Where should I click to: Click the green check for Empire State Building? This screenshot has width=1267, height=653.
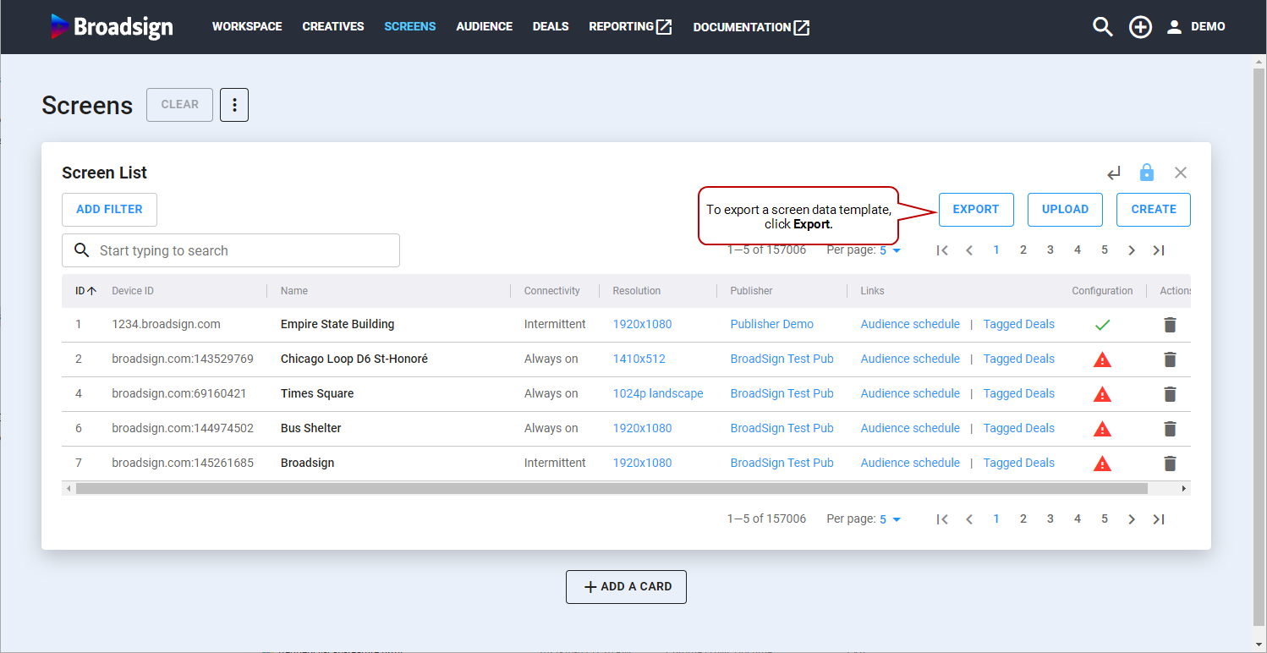tap(1102, 325)
